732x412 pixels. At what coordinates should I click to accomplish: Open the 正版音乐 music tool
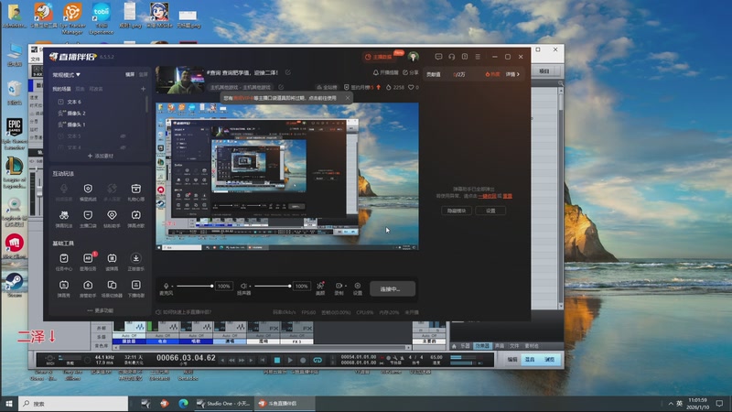(135, 260)
